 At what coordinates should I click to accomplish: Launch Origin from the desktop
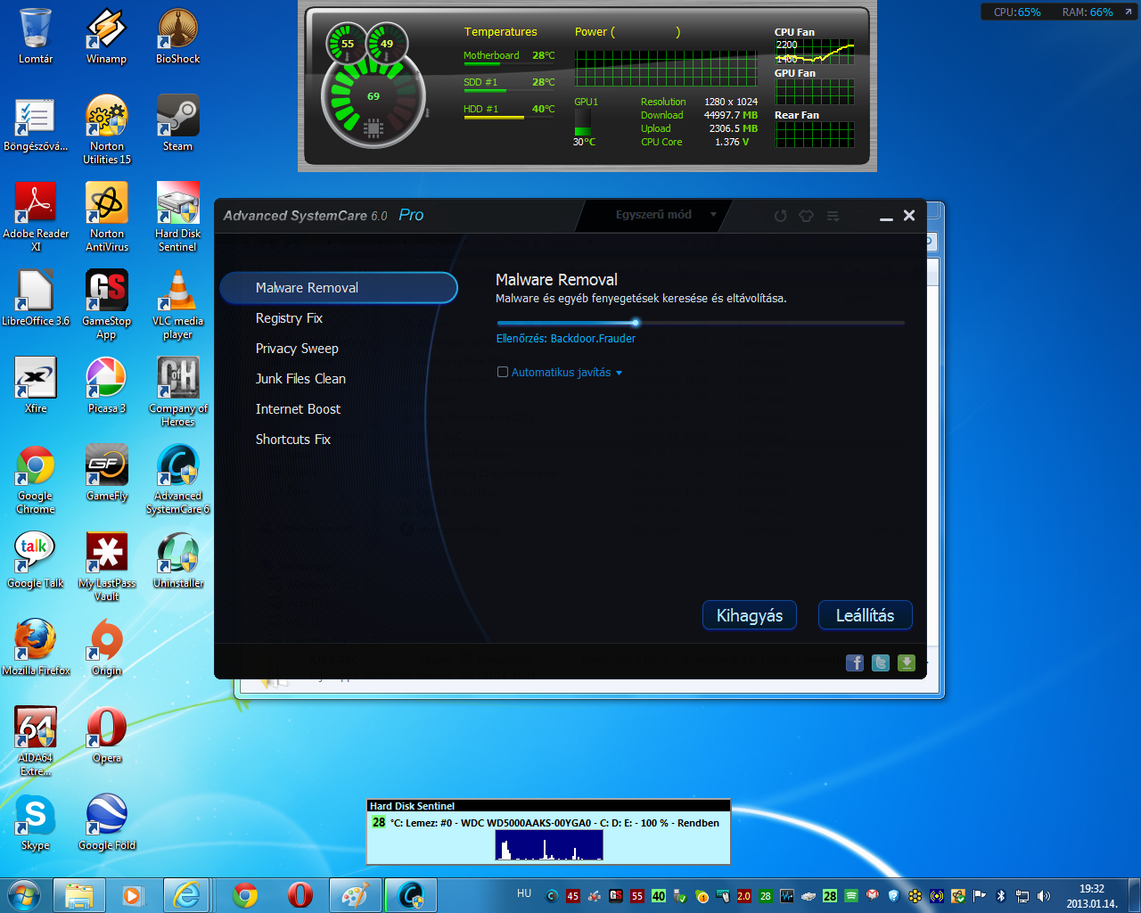coord(106,648)
